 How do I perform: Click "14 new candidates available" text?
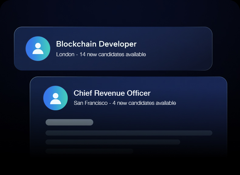[113, 55]
